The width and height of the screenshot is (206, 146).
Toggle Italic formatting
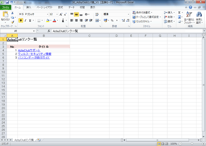point(26,21)
